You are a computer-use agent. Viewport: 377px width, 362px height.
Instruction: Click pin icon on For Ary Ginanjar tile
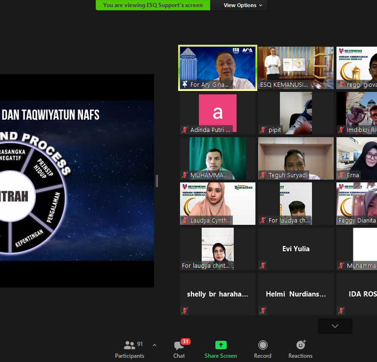pos(185,85)
